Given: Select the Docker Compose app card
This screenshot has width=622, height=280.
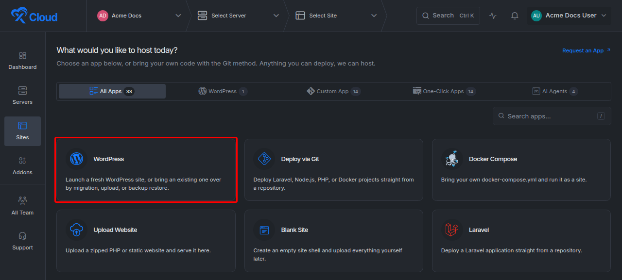Looking at the screenshot, I should tap(521, 170).
